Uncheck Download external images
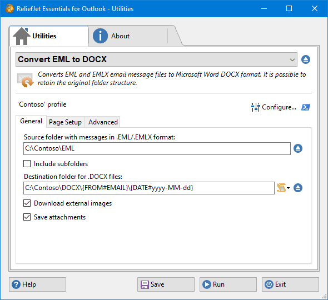Viewport: 328px width, 300px height. point(27,203)
